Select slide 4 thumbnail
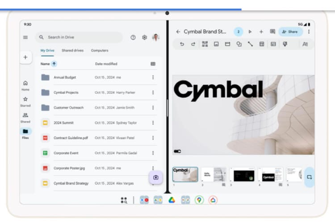Image resolution: width=335 pixels, height=223 pixels. [271, 174]
